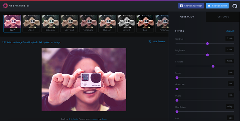
Task: Choose the Inkwell preset thumbnail
Action: tap(126, 23)
